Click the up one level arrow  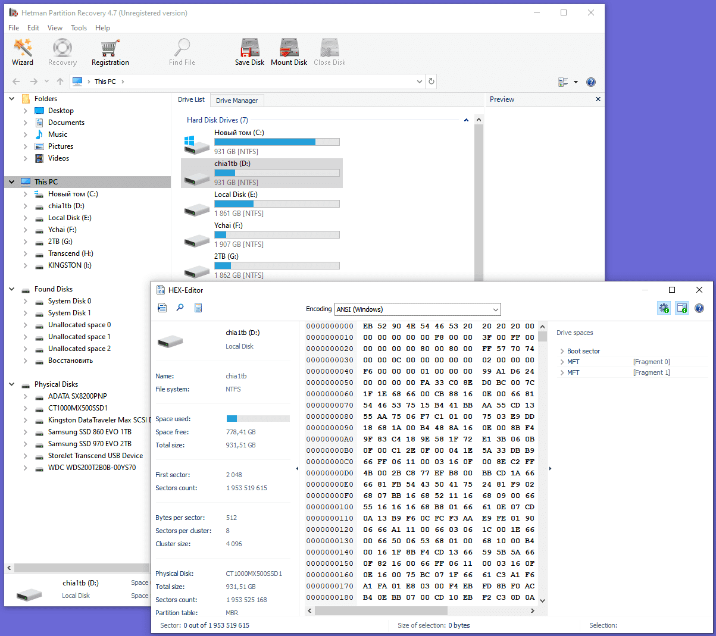click(x=60, y=82)
